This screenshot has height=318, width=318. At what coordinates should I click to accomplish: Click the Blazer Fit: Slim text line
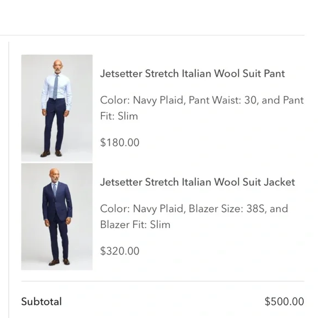tap(135, 225)
